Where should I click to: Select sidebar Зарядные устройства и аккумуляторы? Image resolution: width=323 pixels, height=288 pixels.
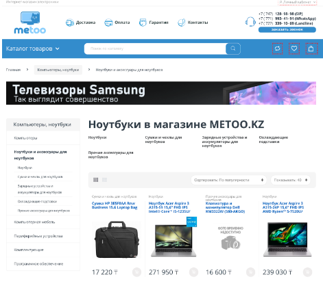coord(40,189)
